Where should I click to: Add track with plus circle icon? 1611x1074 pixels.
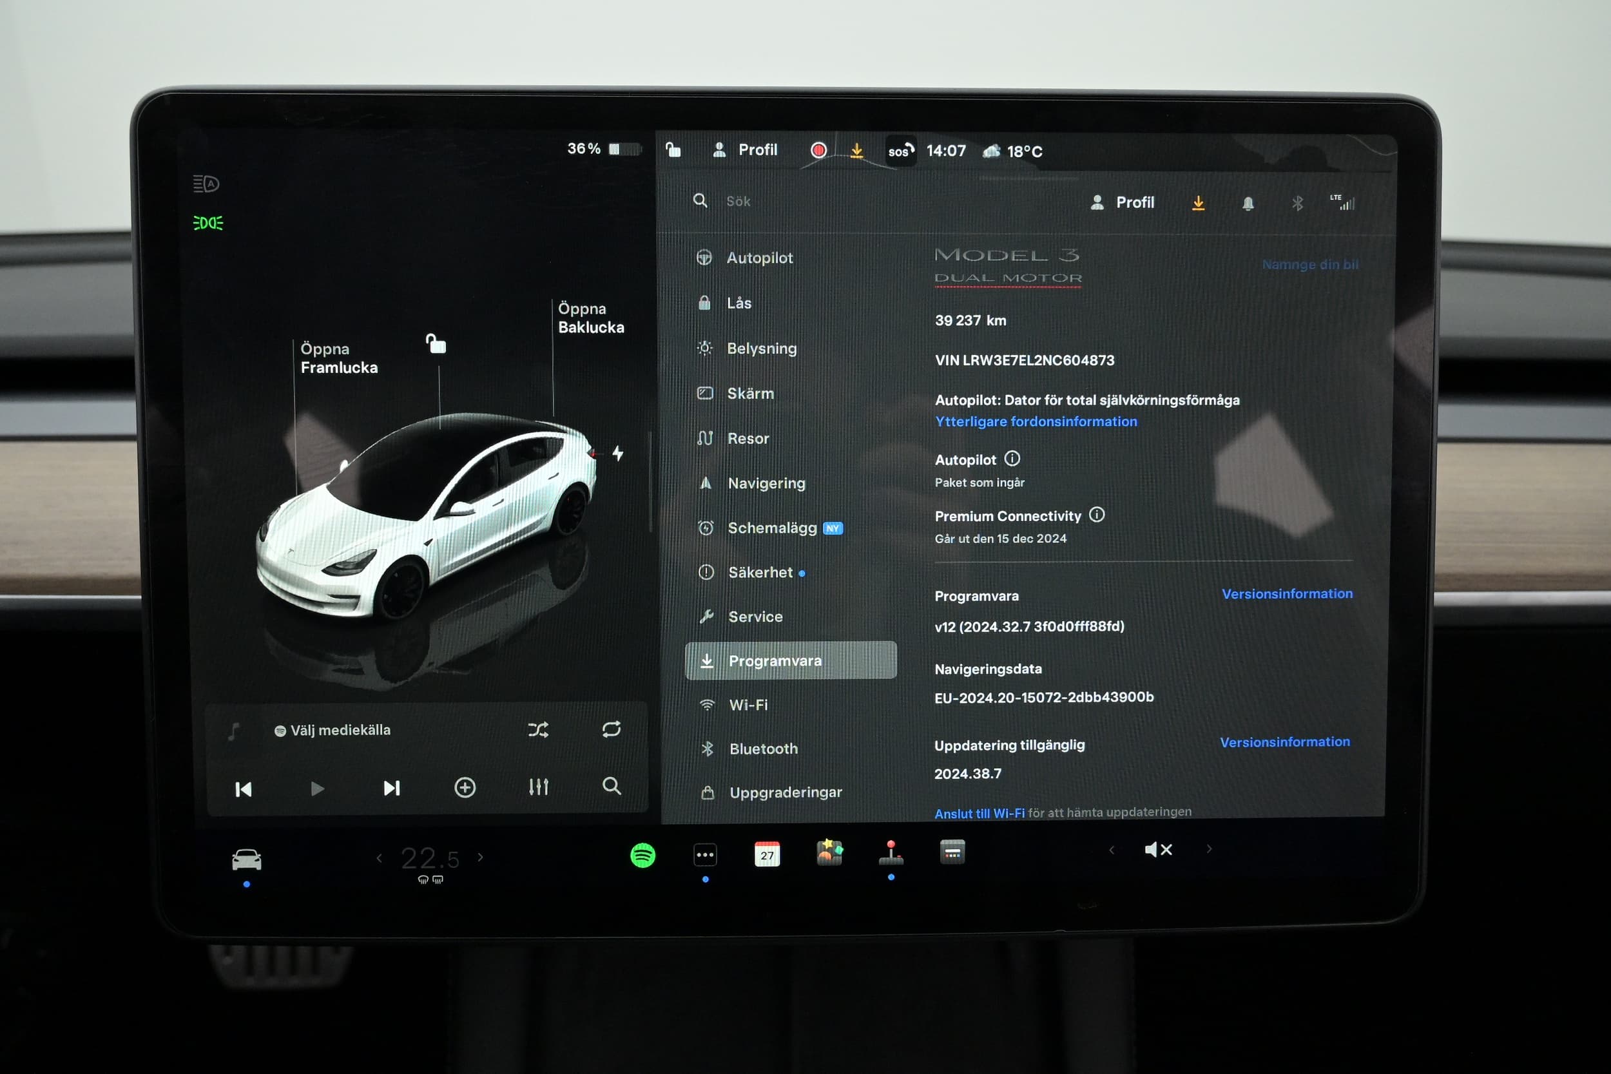click(465, 787)
